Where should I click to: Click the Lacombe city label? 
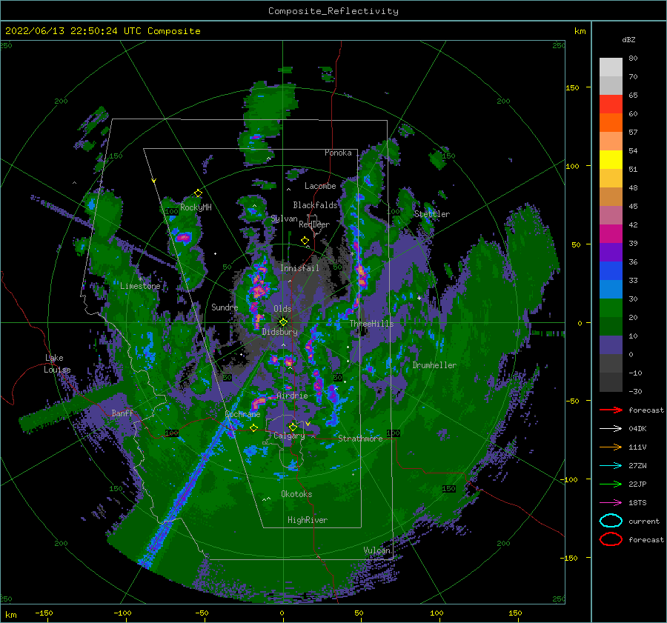click(320, 186)
